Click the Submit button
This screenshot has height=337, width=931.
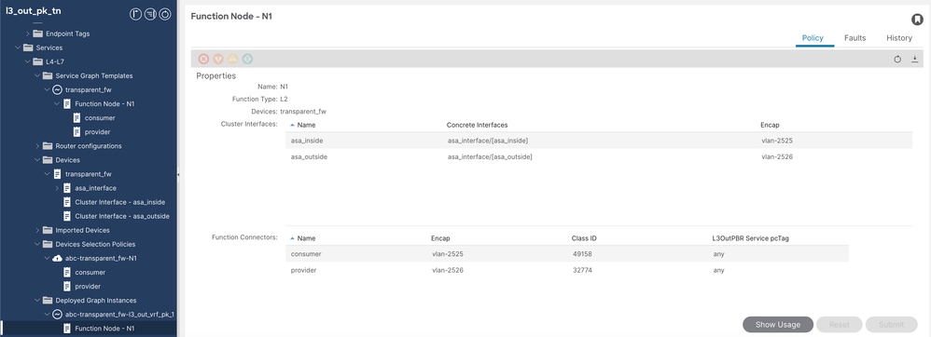pos(891,325)
